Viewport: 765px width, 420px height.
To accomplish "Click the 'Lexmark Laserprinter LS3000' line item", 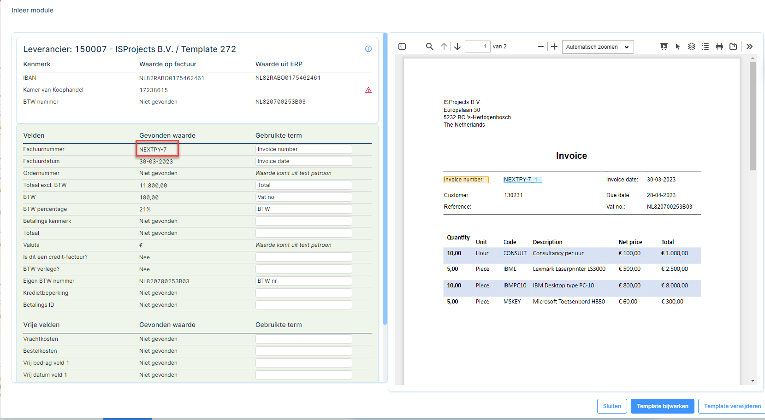I will (x=569, y=269).
